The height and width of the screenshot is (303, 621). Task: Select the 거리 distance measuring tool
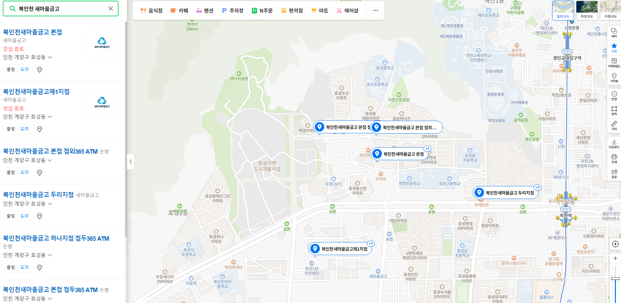(x=614, y=125)
